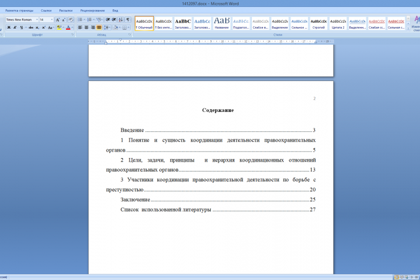
Task: Select the Обычный style
Action: (x=144, y=23)
